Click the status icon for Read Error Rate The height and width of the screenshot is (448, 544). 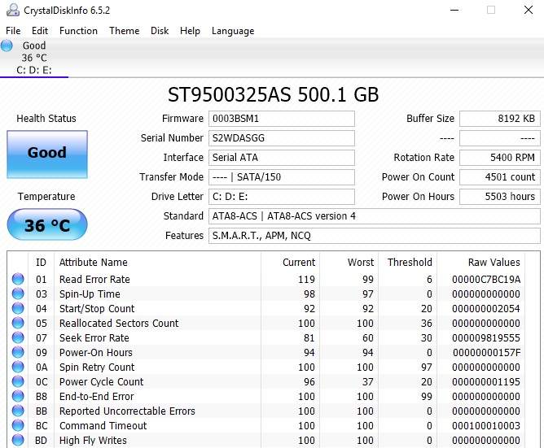tap(18, 280)
